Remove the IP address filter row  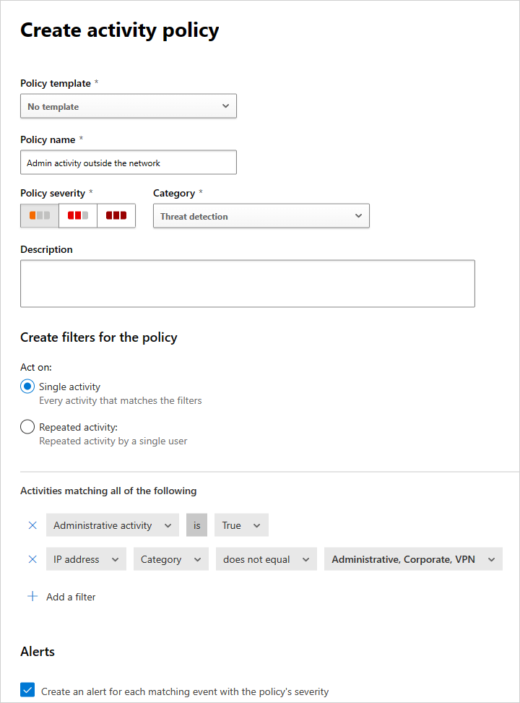(32, 558)
